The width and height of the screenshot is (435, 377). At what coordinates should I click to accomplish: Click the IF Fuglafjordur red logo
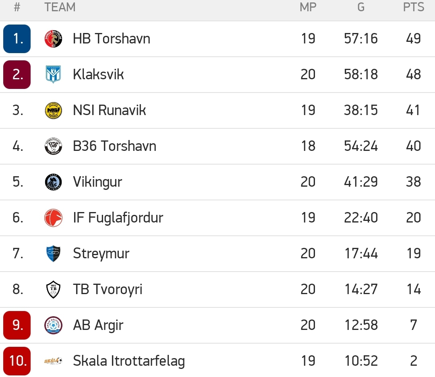point(53,218)
